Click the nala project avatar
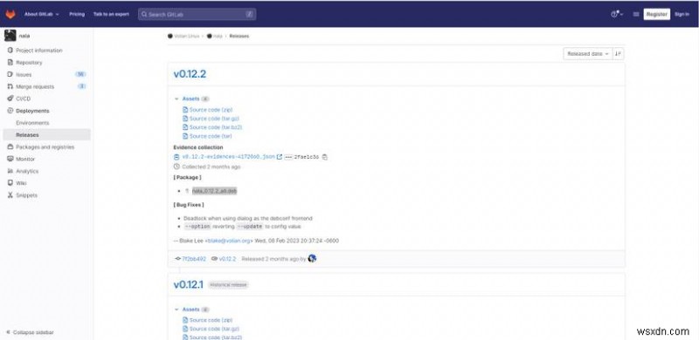This screenshot has width=699, height=340. coord(10,36)
